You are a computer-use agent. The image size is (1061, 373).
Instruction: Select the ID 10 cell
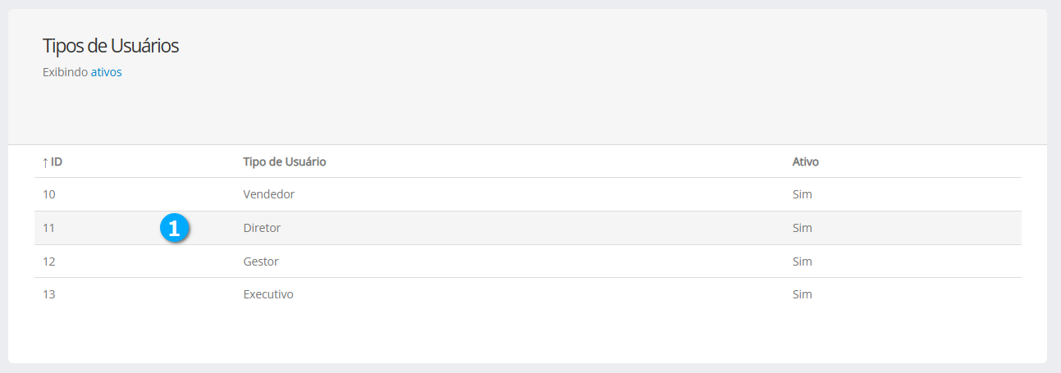49,195
